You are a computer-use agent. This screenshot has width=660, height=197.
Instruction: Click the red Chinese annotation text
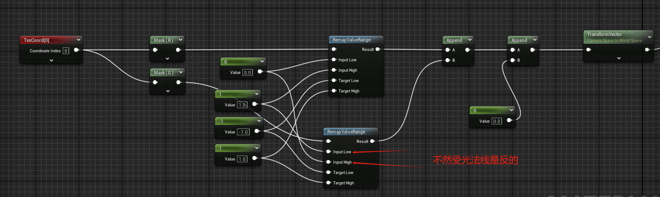(x=475, y=160)
